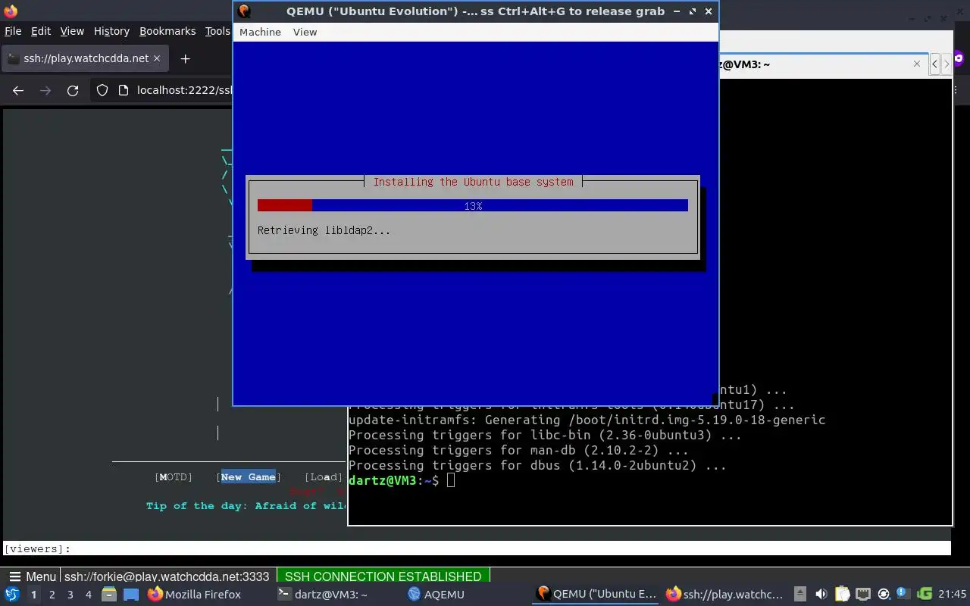Reload the current Firefox page
Image resolution: width=970 pixels, height=606 pixels.
point(73,90)
